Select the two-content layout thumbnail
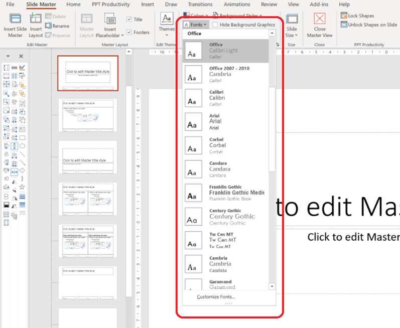 point(88,199)
